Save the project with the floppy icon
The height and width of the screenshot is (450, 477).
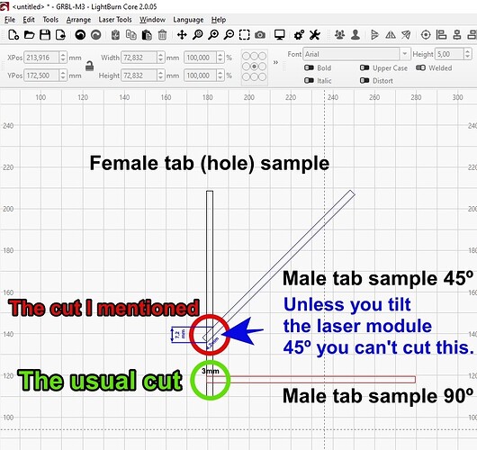coord(45,35)
